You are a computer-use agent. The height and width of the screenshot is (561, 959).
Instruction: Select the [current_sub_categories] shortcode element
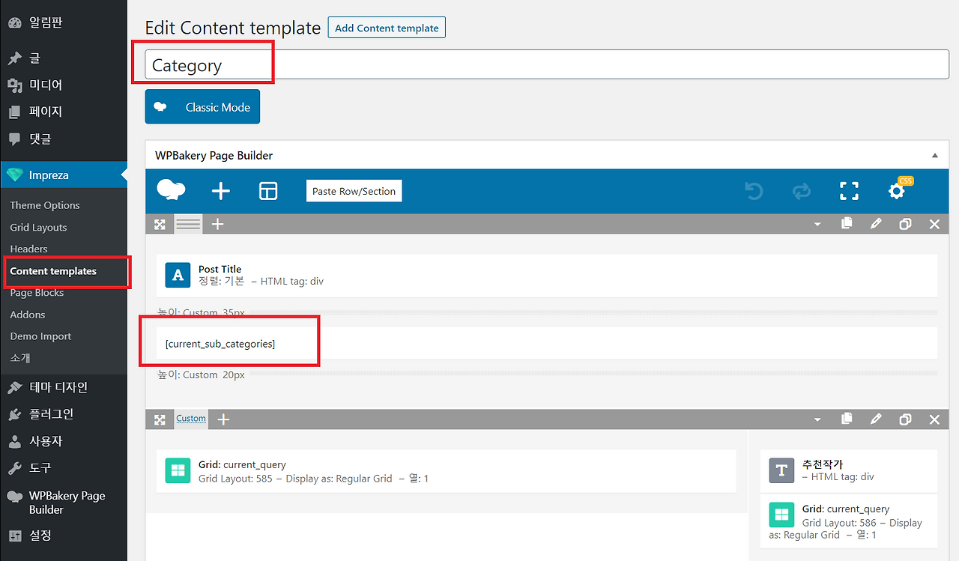(547, 344)
